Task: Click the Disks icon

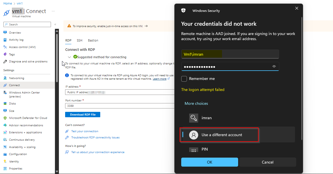Action: pos(5,104)
